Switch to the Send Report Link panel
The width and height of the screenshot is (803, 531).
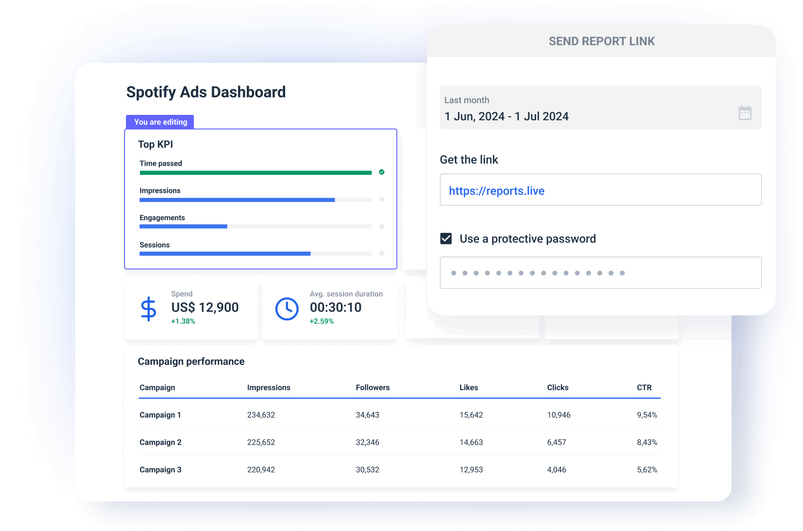(x=601, y=41)
